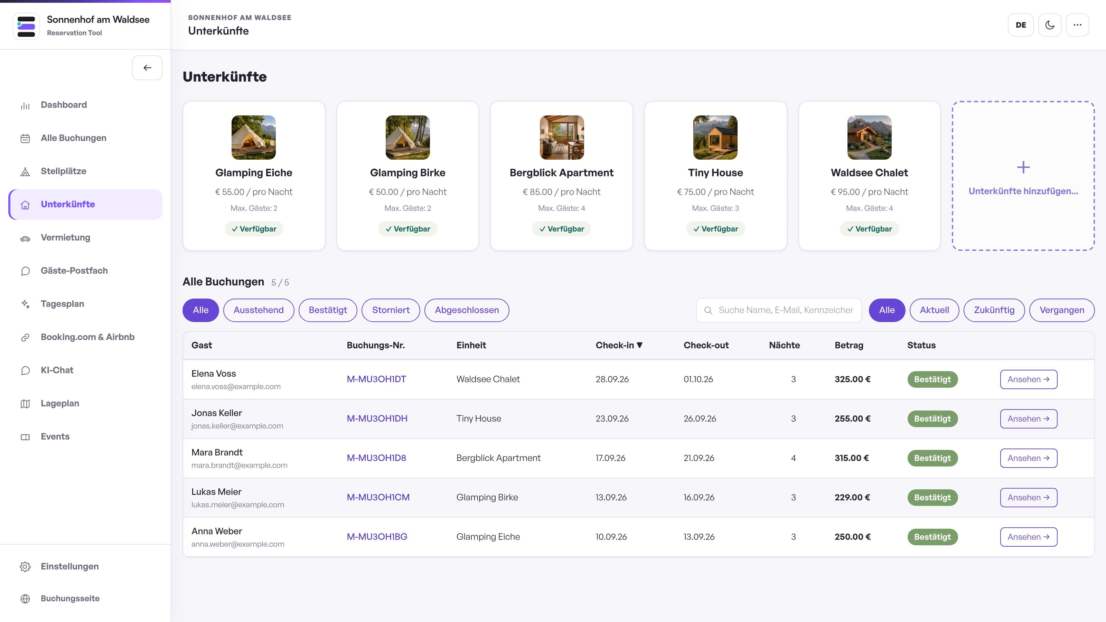Click the Unterkünfte house icon

pos(25,205)
